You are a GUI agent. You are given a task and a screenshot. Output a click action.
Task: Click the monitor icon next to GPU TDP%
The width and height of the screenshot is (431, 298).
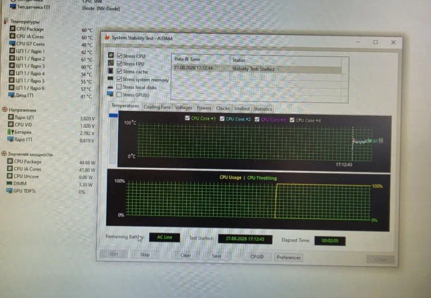pyautogui.click(x=9, y=190)
